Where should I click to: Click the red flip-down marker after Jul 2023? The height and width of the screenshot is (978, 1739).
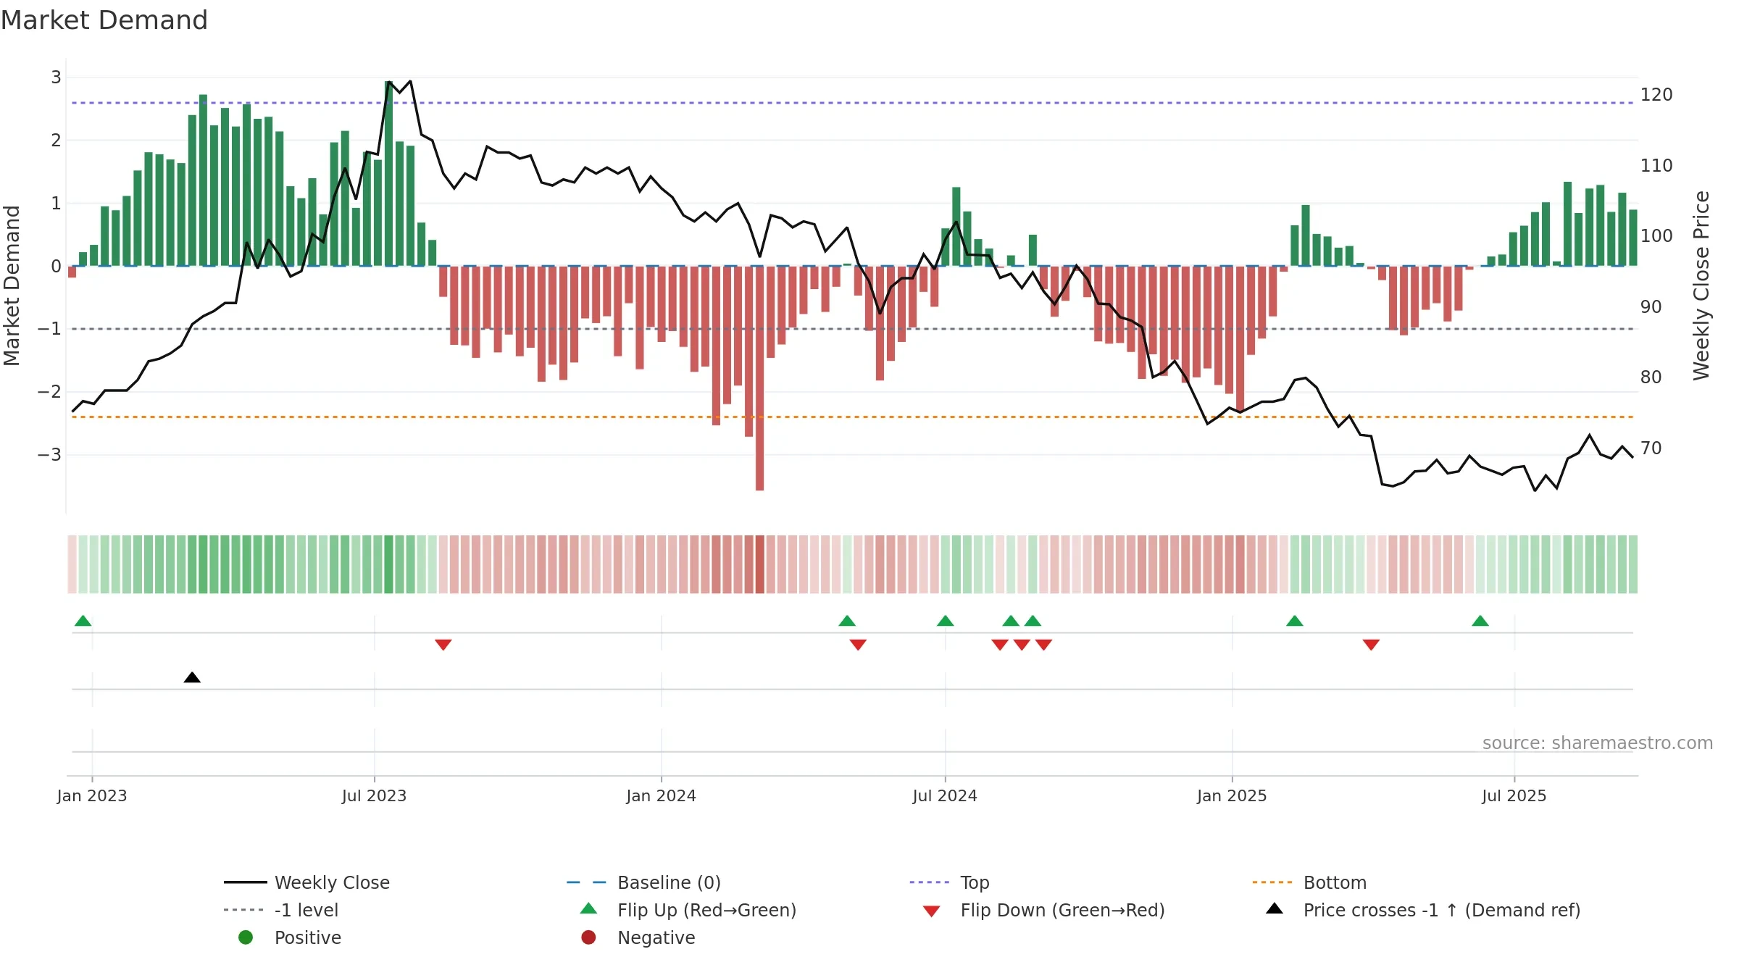(x=443, y=644)
